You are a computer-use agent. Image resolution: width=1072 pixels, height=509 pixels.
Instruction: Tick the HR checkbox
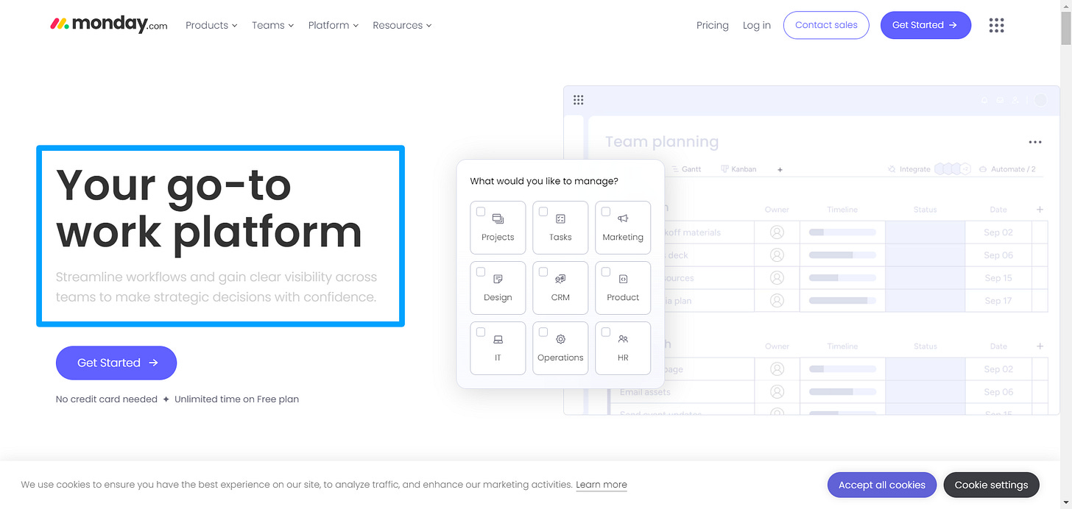(606, 332)
